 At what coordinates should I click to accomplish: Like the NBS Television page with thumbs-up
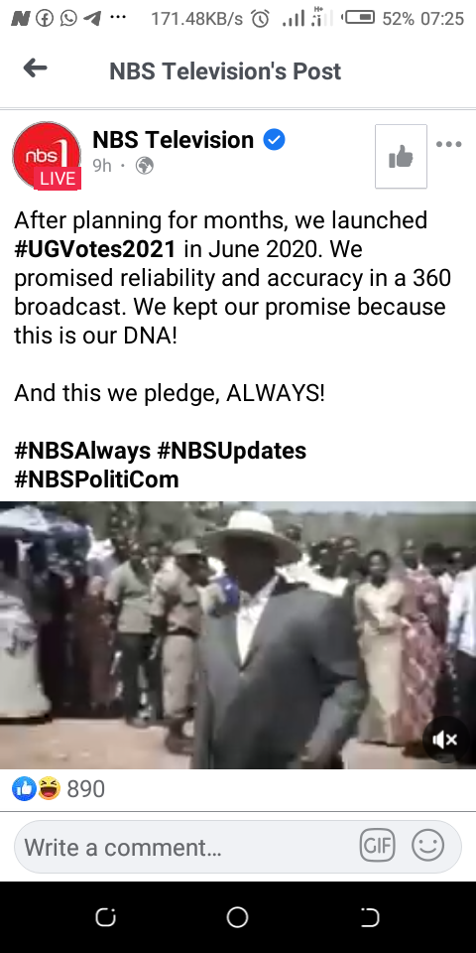point(401,156)
